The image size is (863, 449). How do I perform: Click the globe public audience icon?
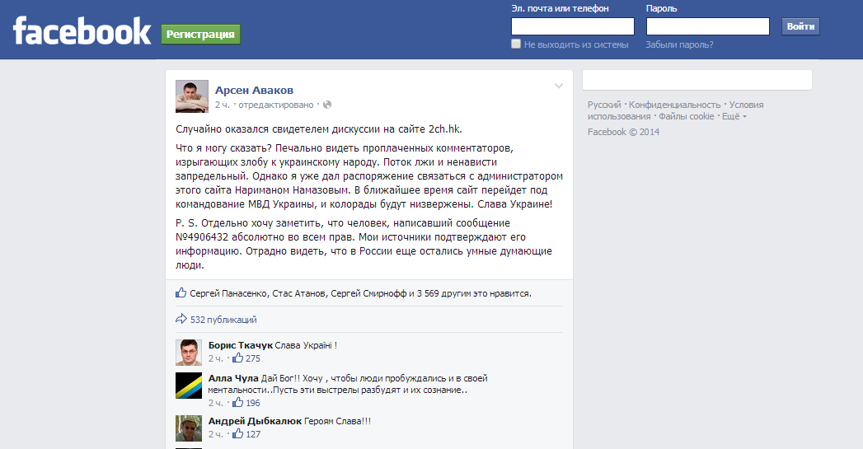(x=327, y=105)
